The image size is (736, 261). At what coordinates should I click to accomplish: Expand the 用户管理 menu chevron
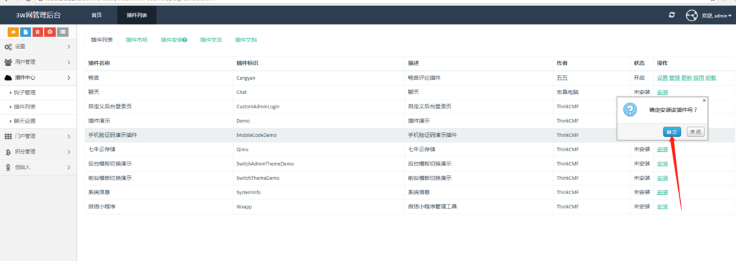[x=69, y=62]
